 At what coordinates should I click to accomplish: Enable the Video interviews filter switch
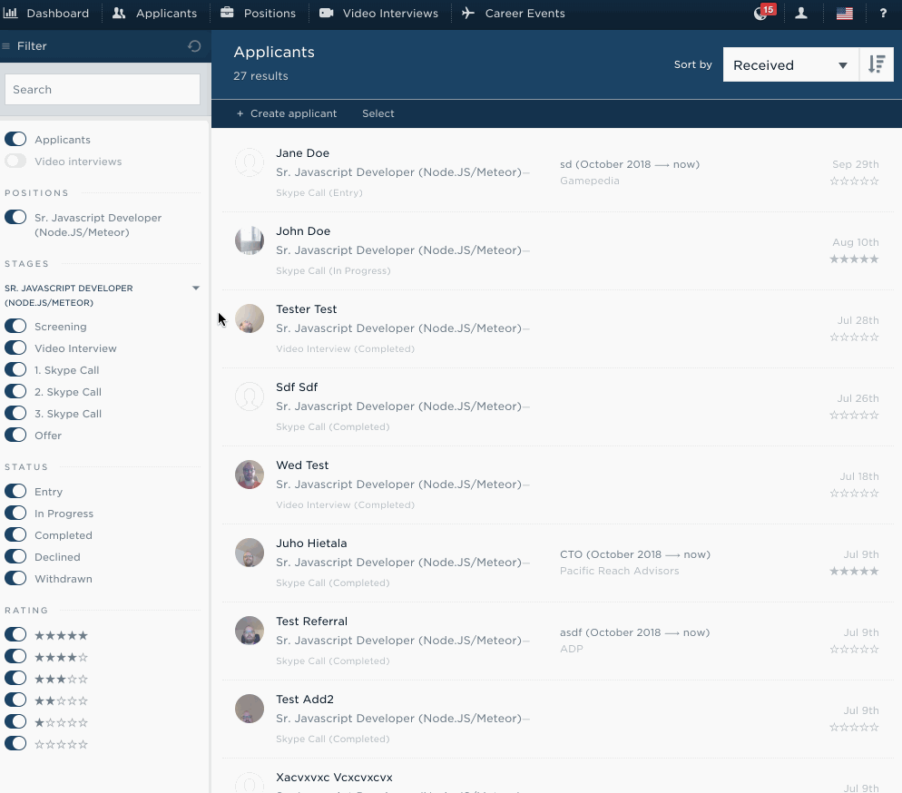(15, 161)
